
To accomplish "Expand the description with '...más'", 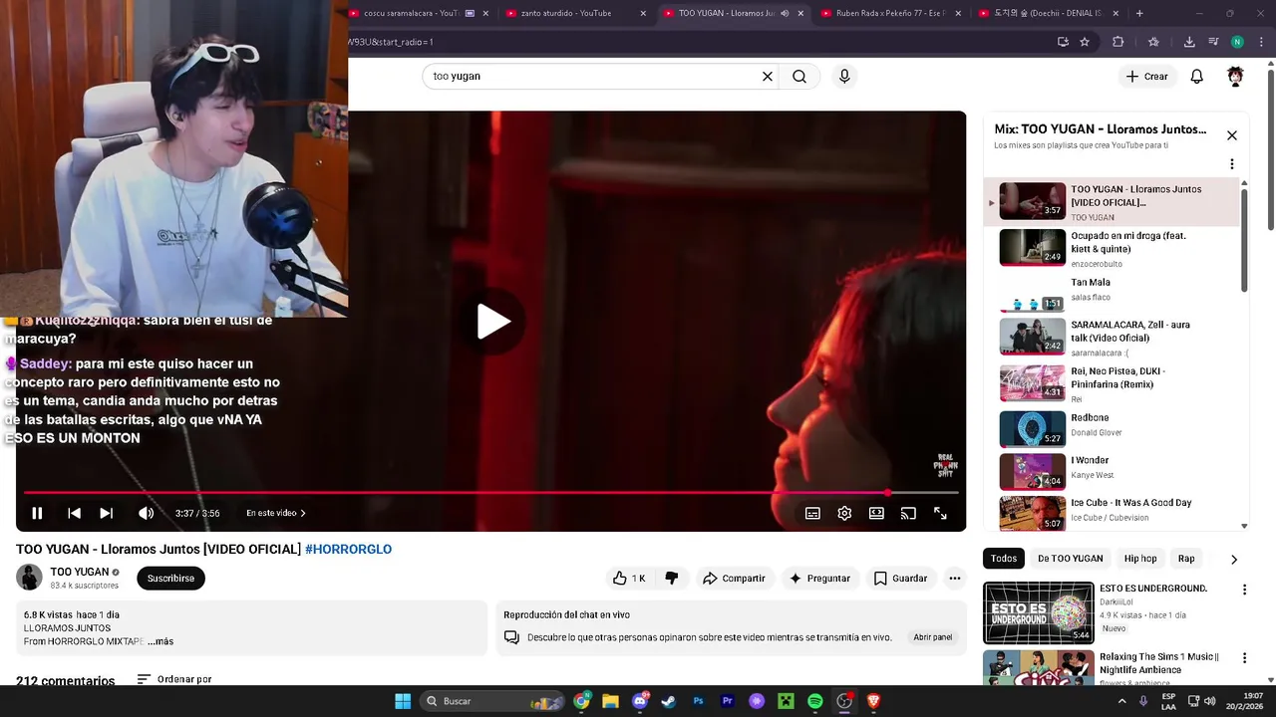I will click(160, 641).
